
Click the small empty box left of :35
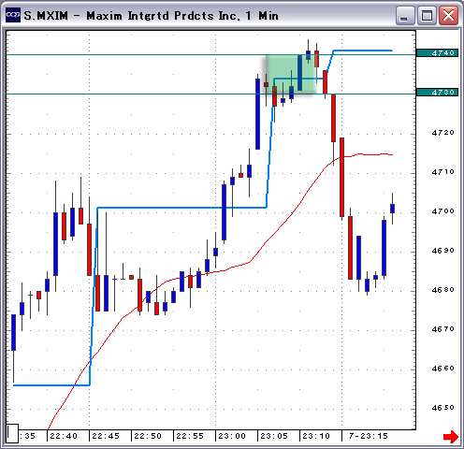pyautogui.click(x=12, y=433)
